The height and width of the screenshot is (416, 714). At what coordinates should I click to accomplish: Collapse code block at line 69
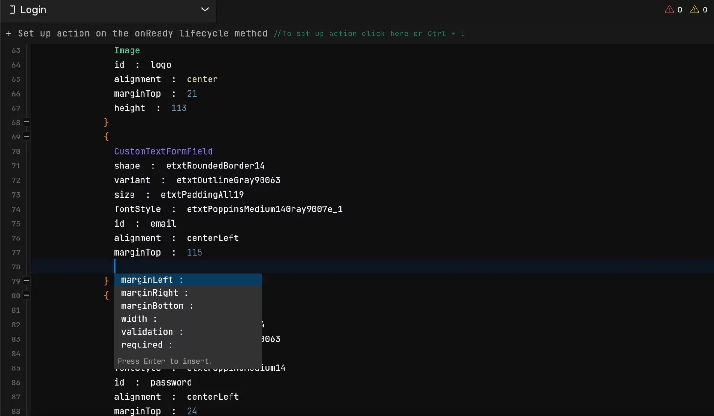pos(27,137)
